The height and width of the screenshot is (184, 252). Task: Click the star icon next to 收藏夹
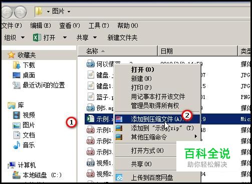coord(11,55)
